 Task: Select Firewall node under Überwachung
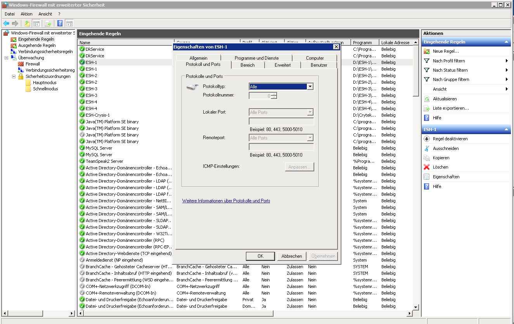tap(33, 64)
